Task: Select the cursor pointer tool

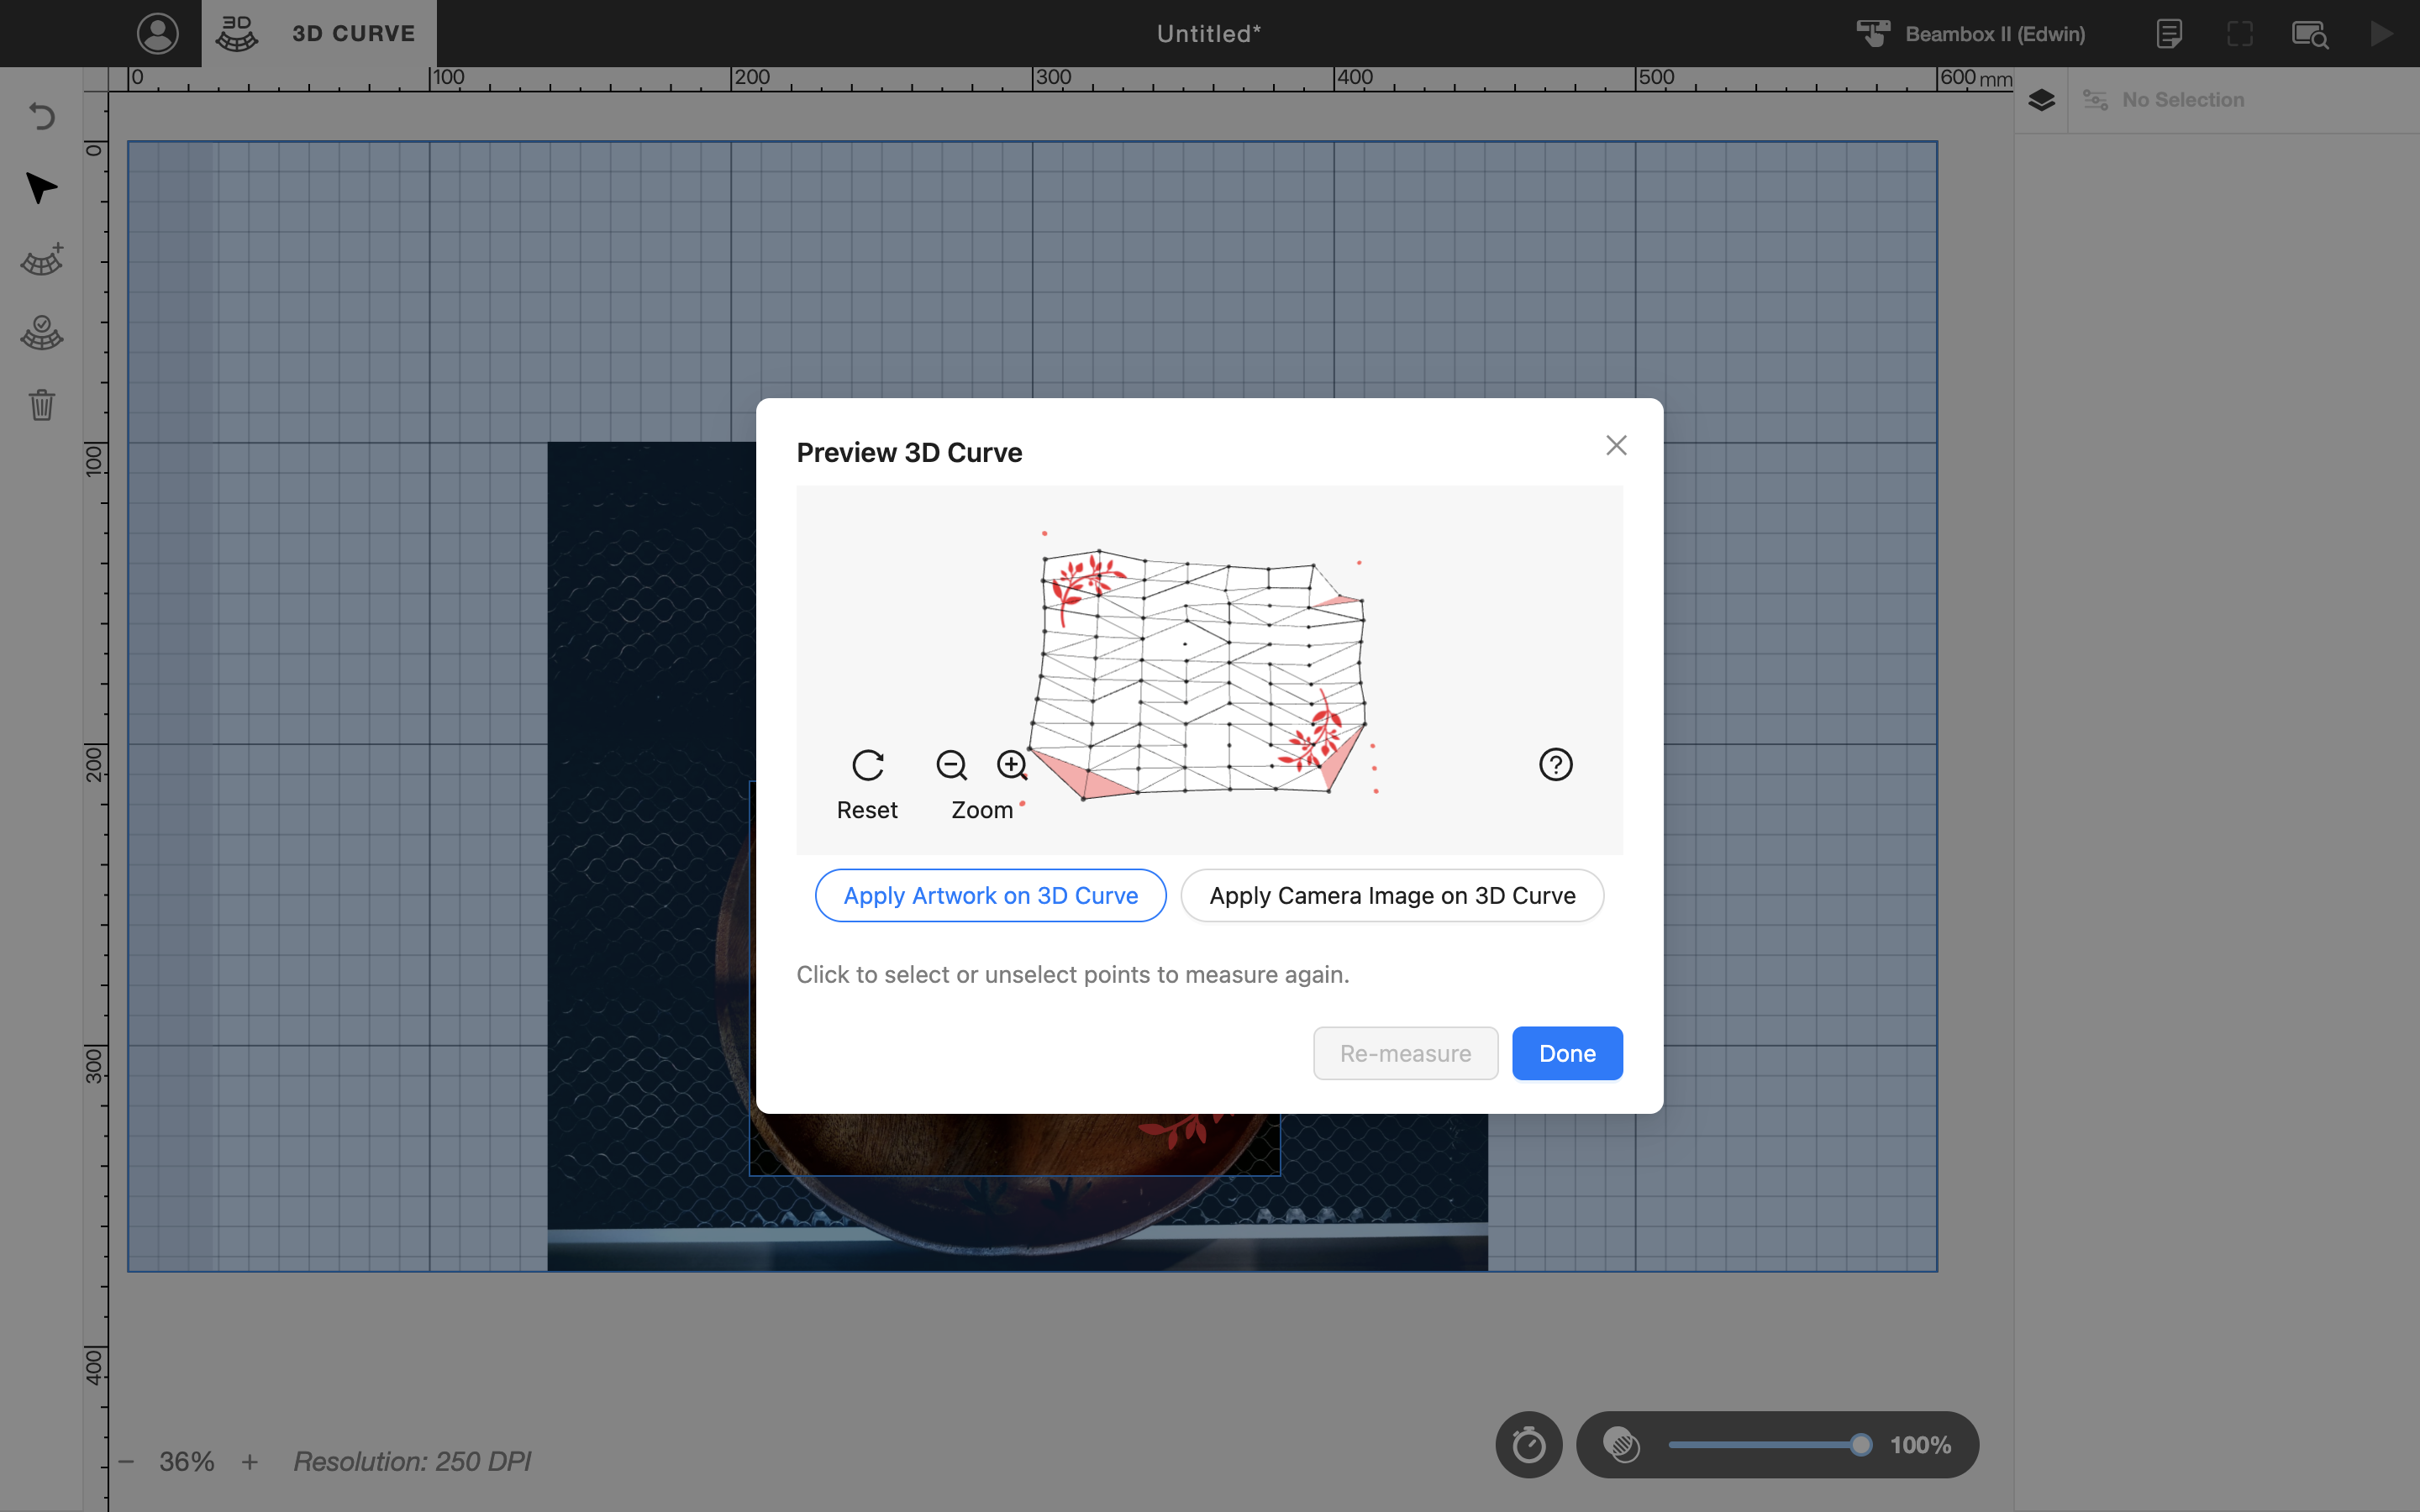Action: 41,188
